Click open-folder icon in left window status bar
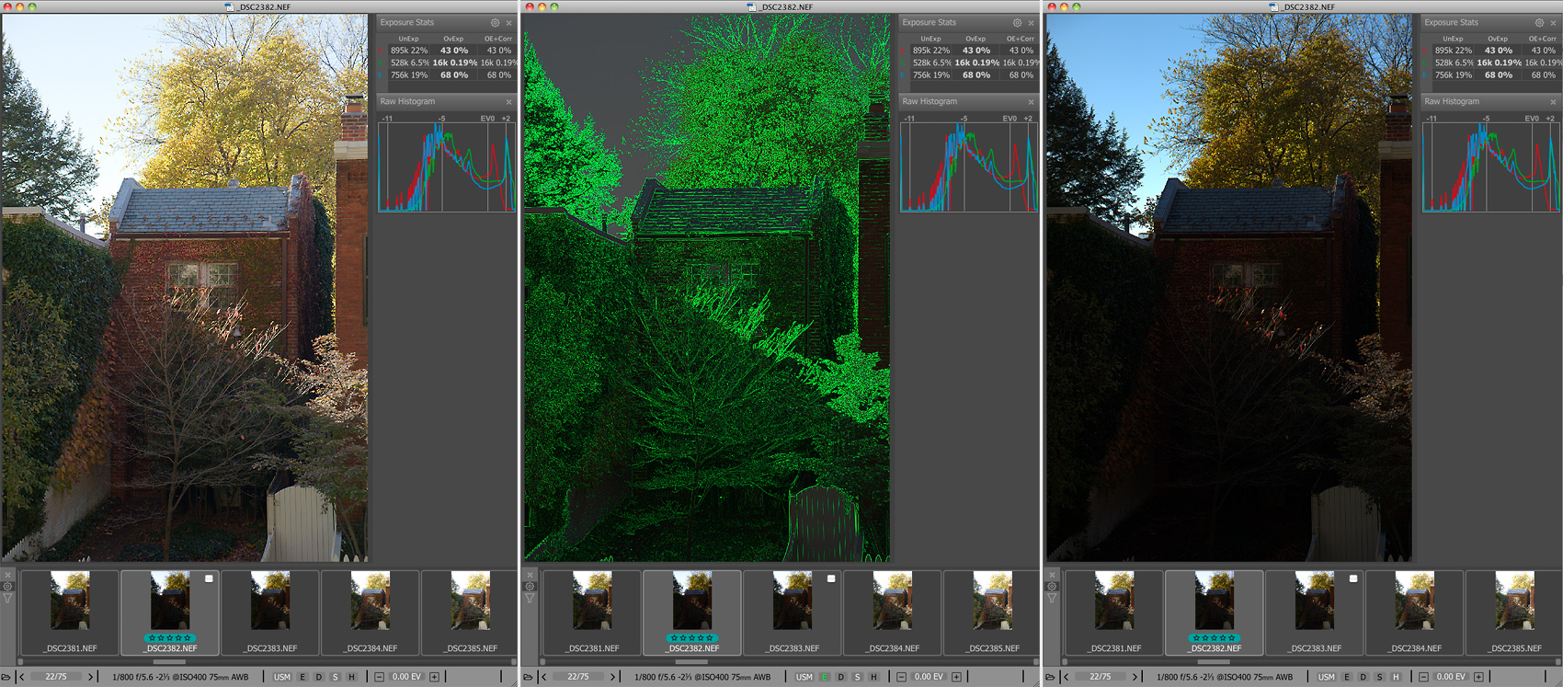 coord(6,677)
